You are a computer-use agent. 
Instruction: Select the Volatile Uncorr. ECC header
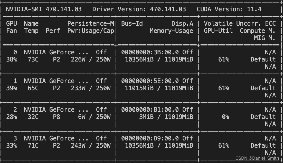click(x=240, y=24)
